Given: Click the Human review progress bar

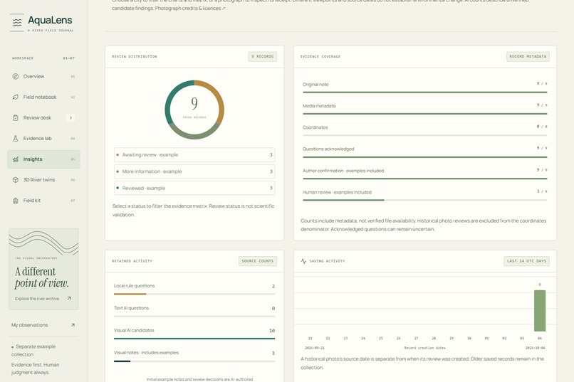Looking at the screenshot, I should pyautogui.click(x=425, y=200).
